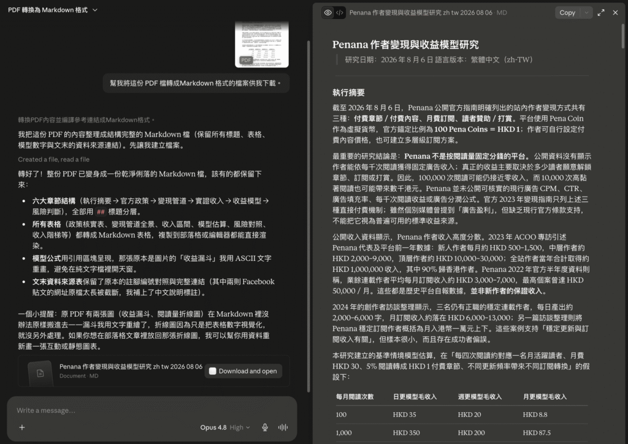Click table header 日更模型毛收入
628x444 pixels.
coord(415,397)
